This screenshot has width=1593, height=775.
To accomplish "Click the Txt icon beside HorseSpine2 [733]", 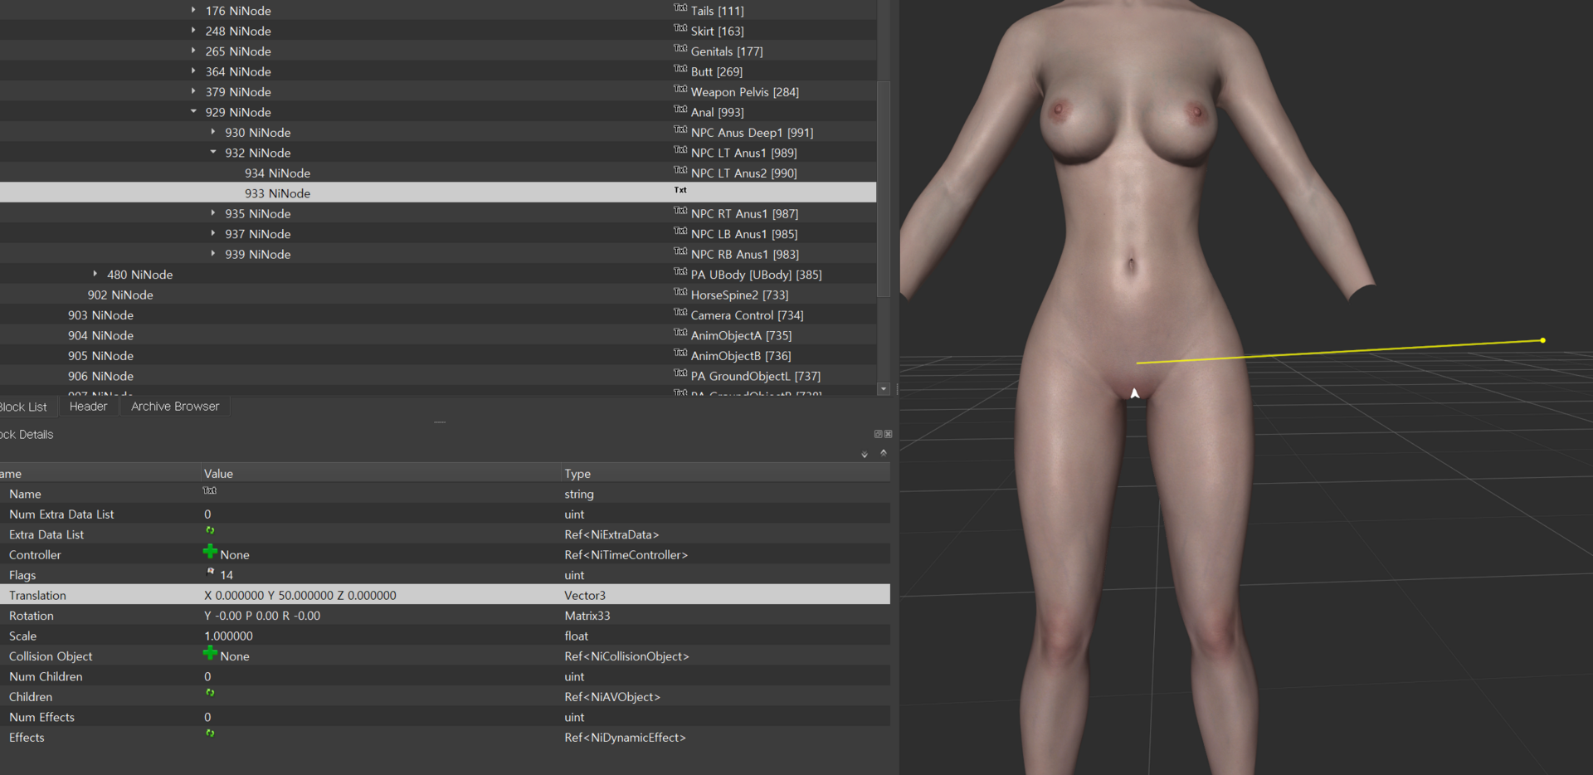I will pos(680,292).
